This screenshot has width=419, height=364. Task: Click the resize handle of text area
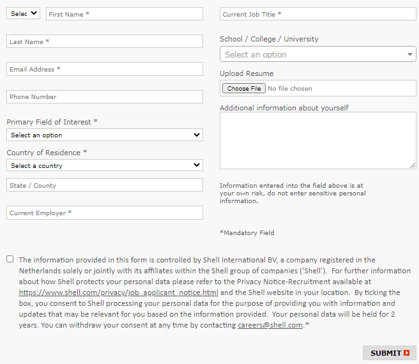coord(413,165)
